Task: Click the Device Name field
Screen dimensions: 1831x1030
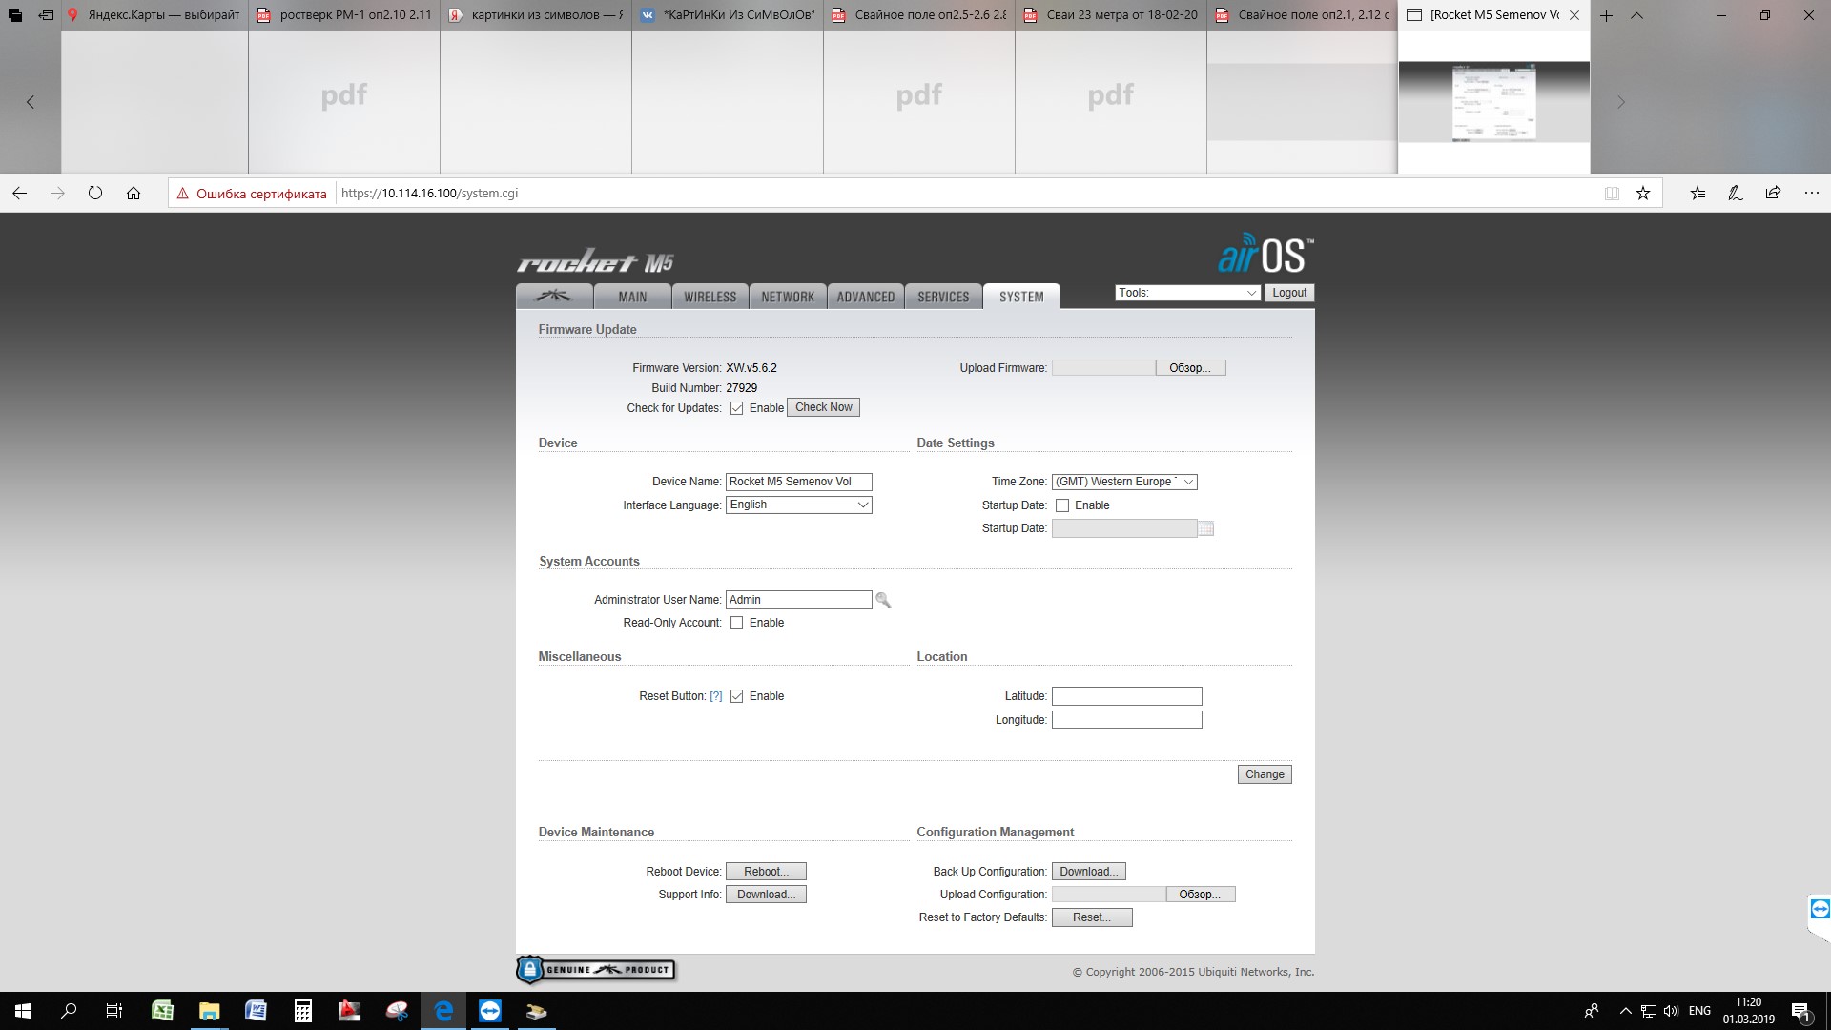Action: (798, 482)
